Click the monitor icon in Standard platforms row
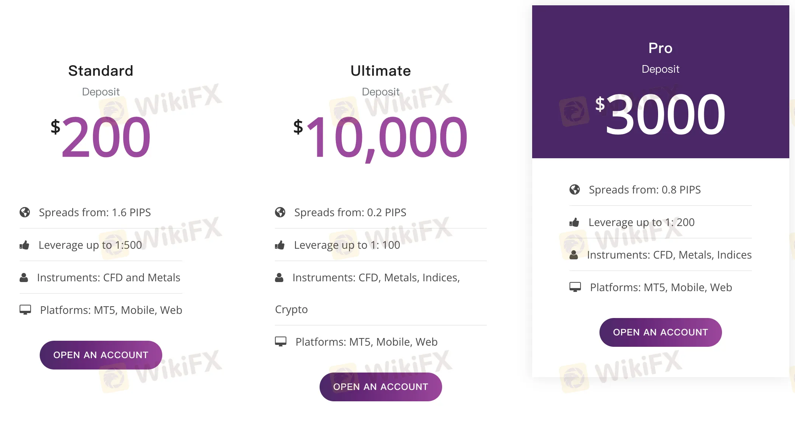The width and height of the screenshot is (795, 435). (x=25, y=310)
